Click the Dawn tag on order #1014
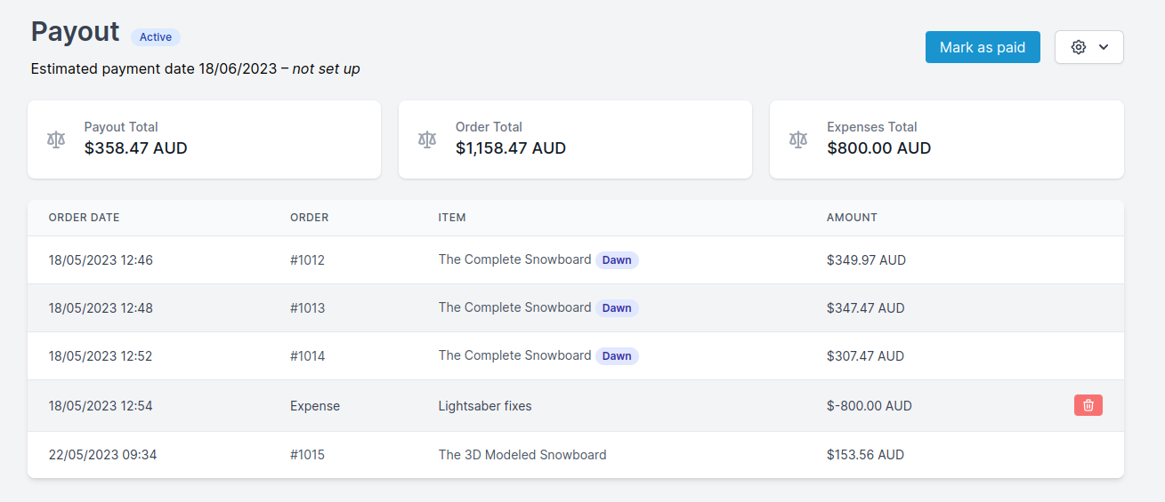 pyautogui.click(x=617, y=356)
